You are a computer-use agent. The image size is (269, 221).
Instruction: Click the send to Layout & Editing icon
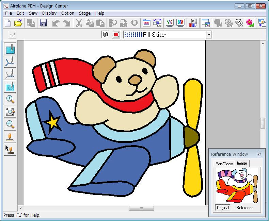click(x=262, y=23)
